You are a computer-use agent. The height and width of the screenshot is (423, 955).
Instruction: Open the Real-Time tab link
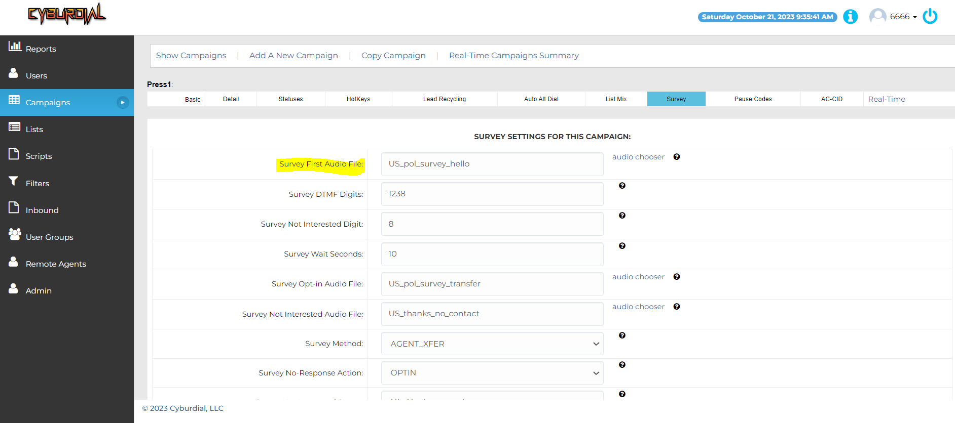point(887,99)
